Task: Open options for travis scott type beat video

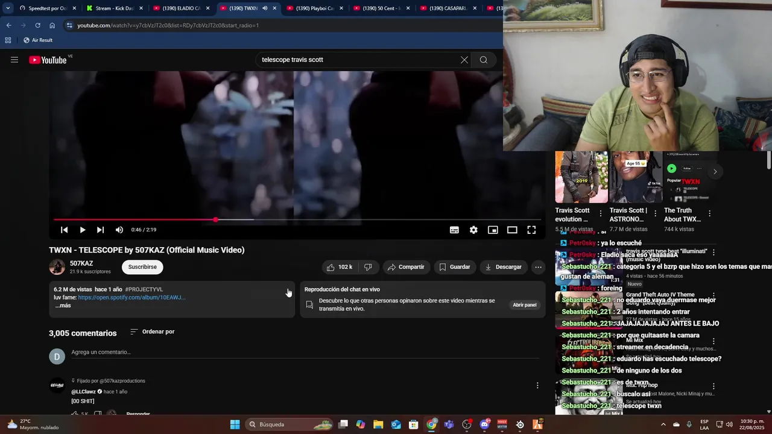Action: click(713, 252)
